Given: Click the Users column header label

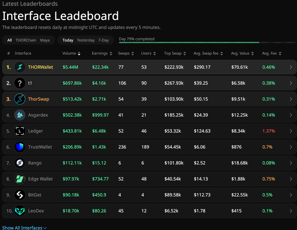Looking at the screenshot, I should coord(146,53).
